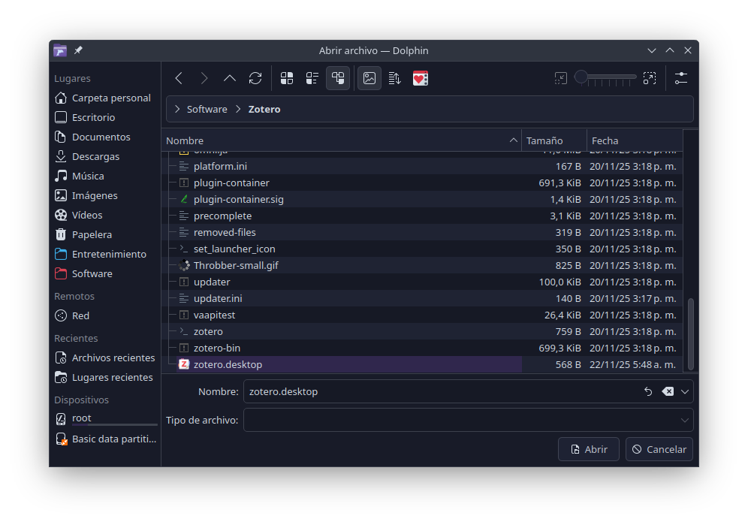This screenshot has width=748, height=525.
Task: Switch to icons view mode
Action: (x=287, y=78)
